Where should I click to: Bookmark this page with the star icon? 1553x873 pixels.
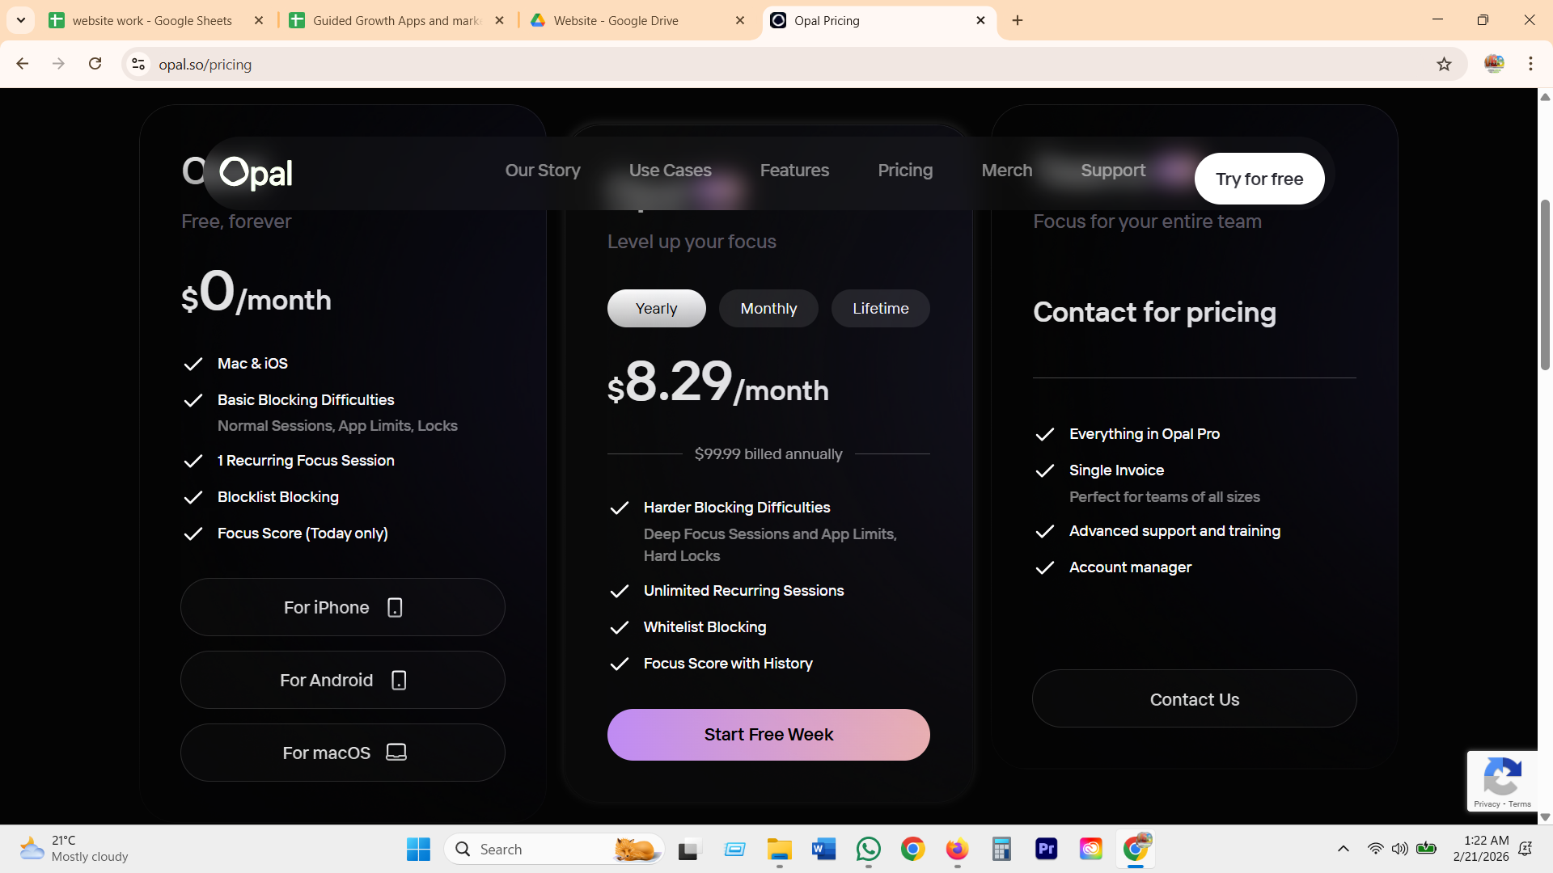click(x=1444, y=64)
